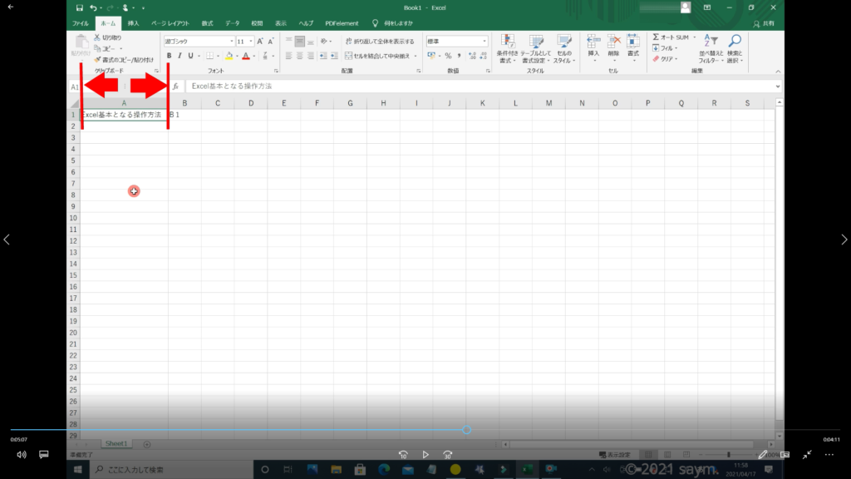This screenshot has width=851, height=479.
Task: Play the video with the playback button
Action: pyautogui.click(x=425, y=455)
